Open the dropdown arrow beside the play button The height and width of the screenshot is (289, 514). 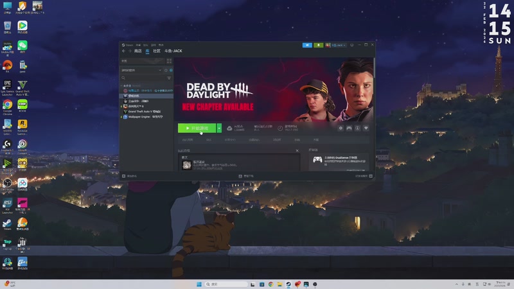coord(219,128)
